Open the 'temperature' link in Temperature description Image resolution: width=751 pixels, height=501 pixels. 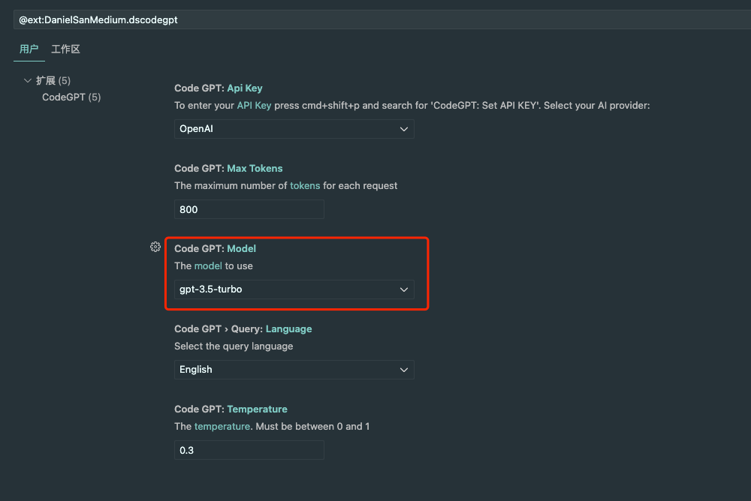[222, 427]
